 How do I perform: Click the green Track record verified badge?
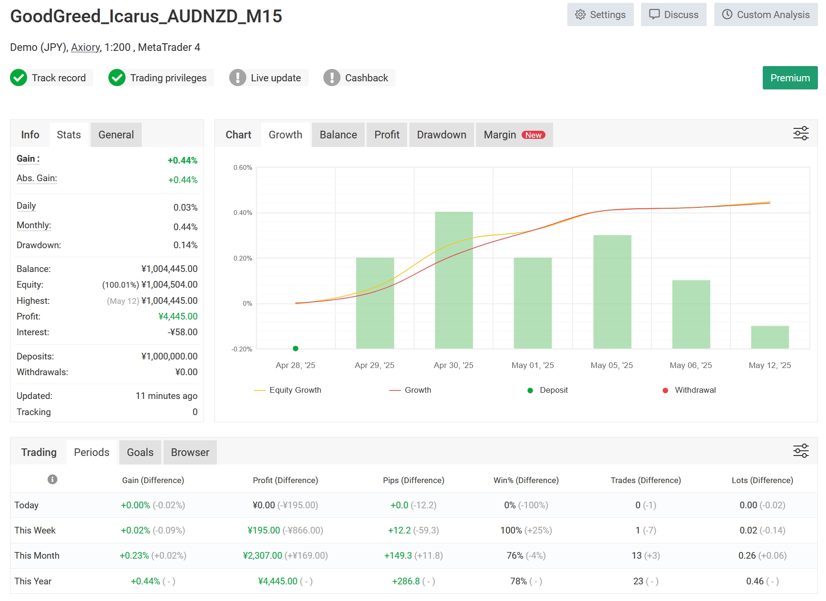click(51, 78)
